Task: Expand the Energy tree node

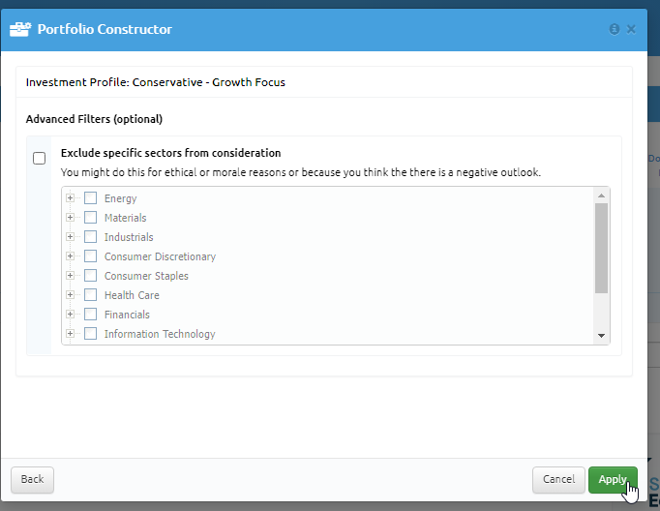Action: tap(71, 197)
